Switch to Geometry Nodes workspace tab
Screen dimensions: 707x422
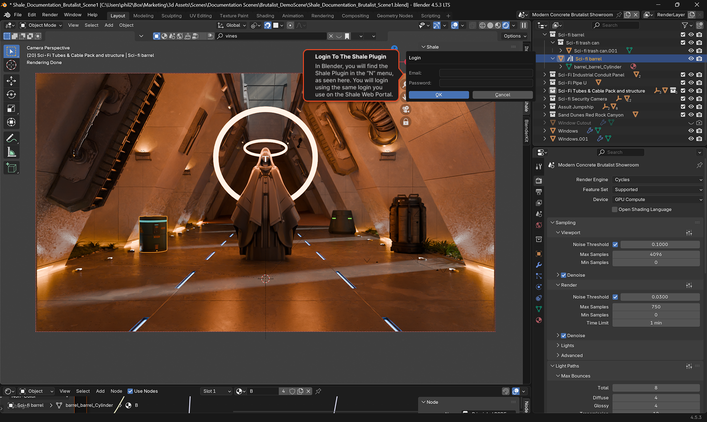pos(395,16)
